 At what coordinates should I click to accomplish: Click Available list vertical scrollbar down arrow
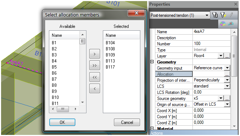tap(82, 102)
